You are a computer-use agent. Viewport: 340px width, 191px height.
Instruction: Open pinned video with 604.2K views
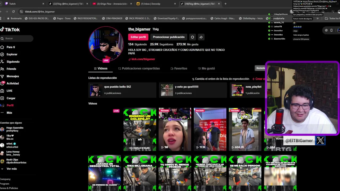(x=245, y=129)
